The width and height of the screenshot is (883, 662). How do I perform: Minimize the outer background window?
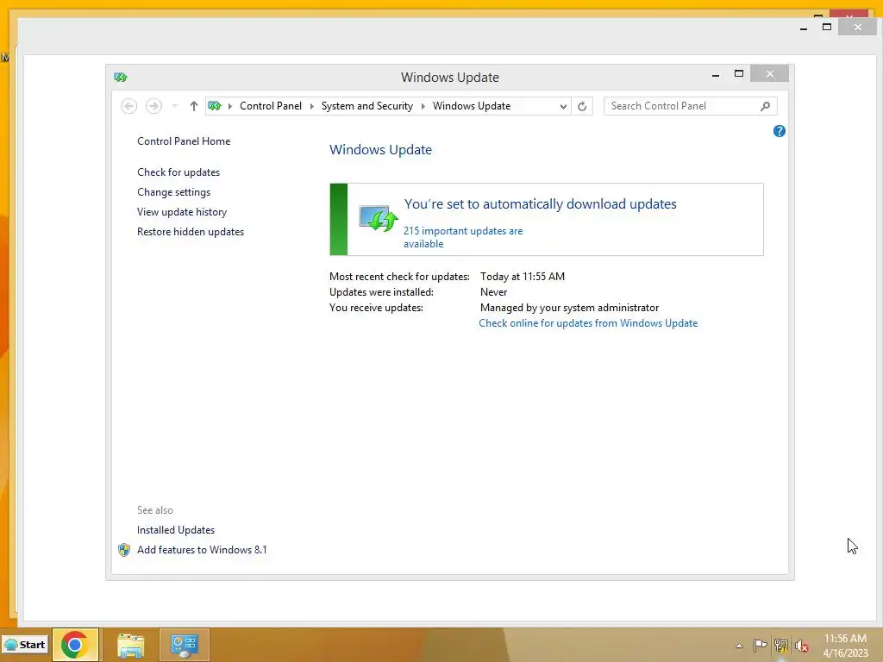804,28
